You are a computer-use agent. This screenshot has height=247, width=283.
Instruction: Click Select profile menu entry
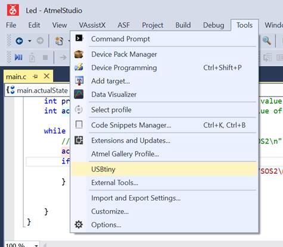(x=164, y=110)
